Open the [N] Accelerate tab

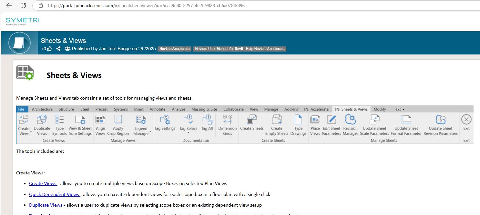click(x=316, y=109)
